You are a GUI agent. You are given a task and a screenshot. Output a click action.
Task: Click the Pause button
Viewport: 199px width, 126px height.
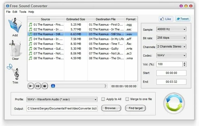(38, 86)
